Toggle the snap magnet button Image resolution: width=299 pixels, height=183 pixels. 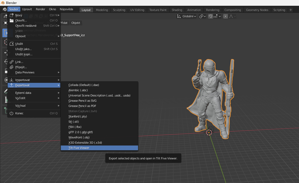coord(210,17)
